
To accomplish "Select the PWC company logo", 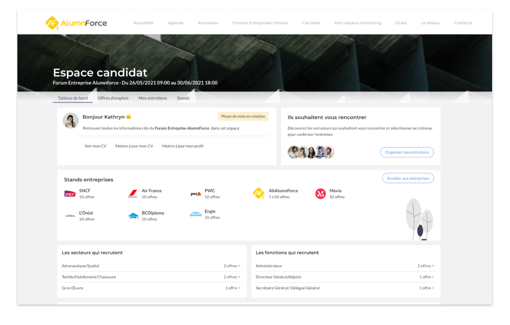I will (196, 194).
